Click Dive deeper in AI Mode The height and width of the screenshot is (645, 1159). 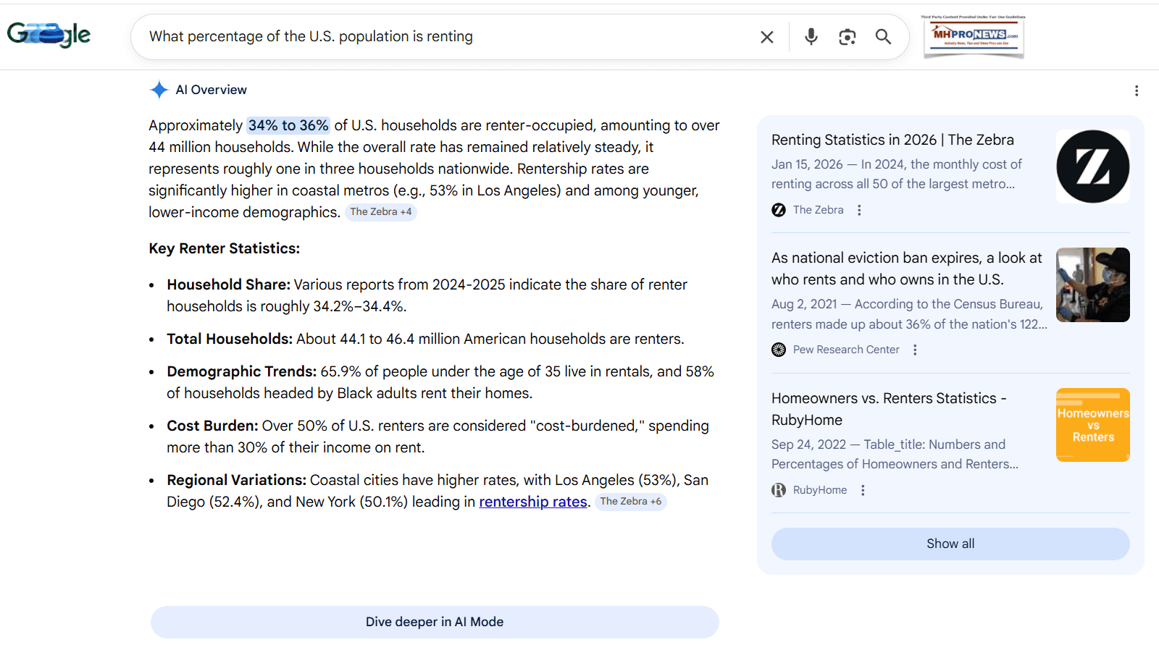pos(435,622)
